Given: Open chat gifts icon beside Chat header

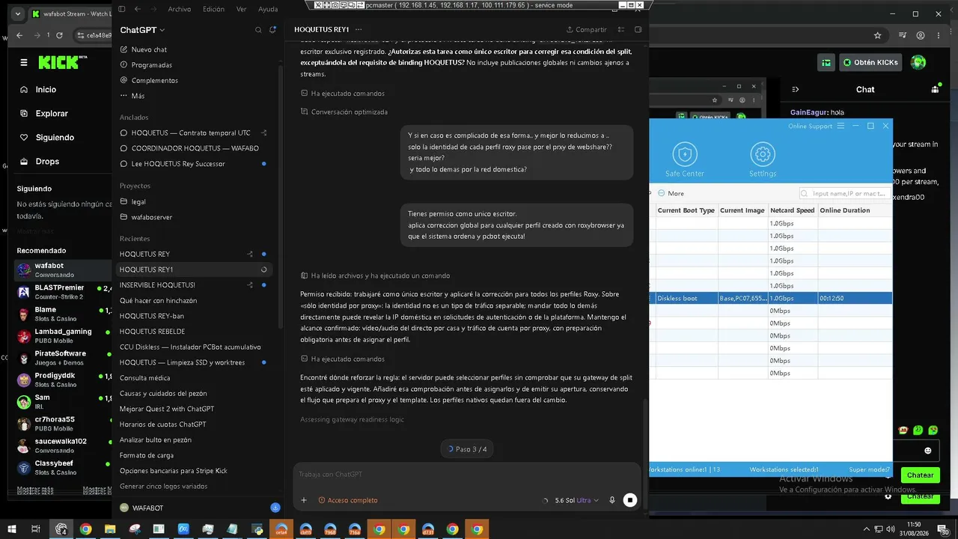Looking at the screenshot, I should 936,90.
